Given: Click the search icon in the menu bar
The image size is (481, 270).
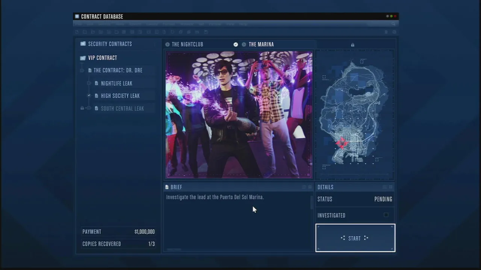Looking at the screenshot, I should (393, 24).
